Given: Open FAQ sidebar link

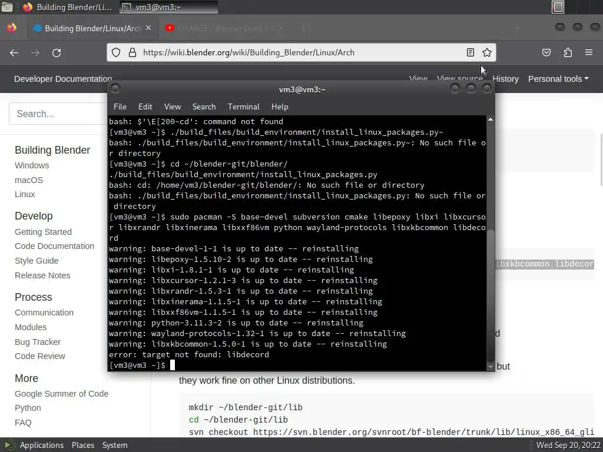Looking at the screenshot, I should 23,423.
